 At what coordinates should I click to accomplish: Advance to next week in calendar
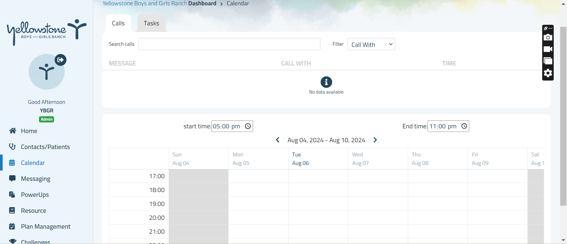click(x=375, y=140)
